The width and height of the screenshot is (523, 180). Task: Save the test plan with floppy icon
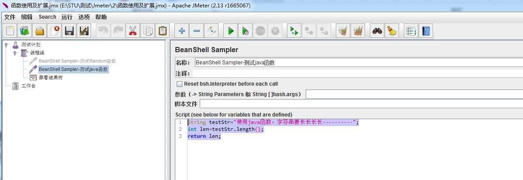tap(69, 31)
